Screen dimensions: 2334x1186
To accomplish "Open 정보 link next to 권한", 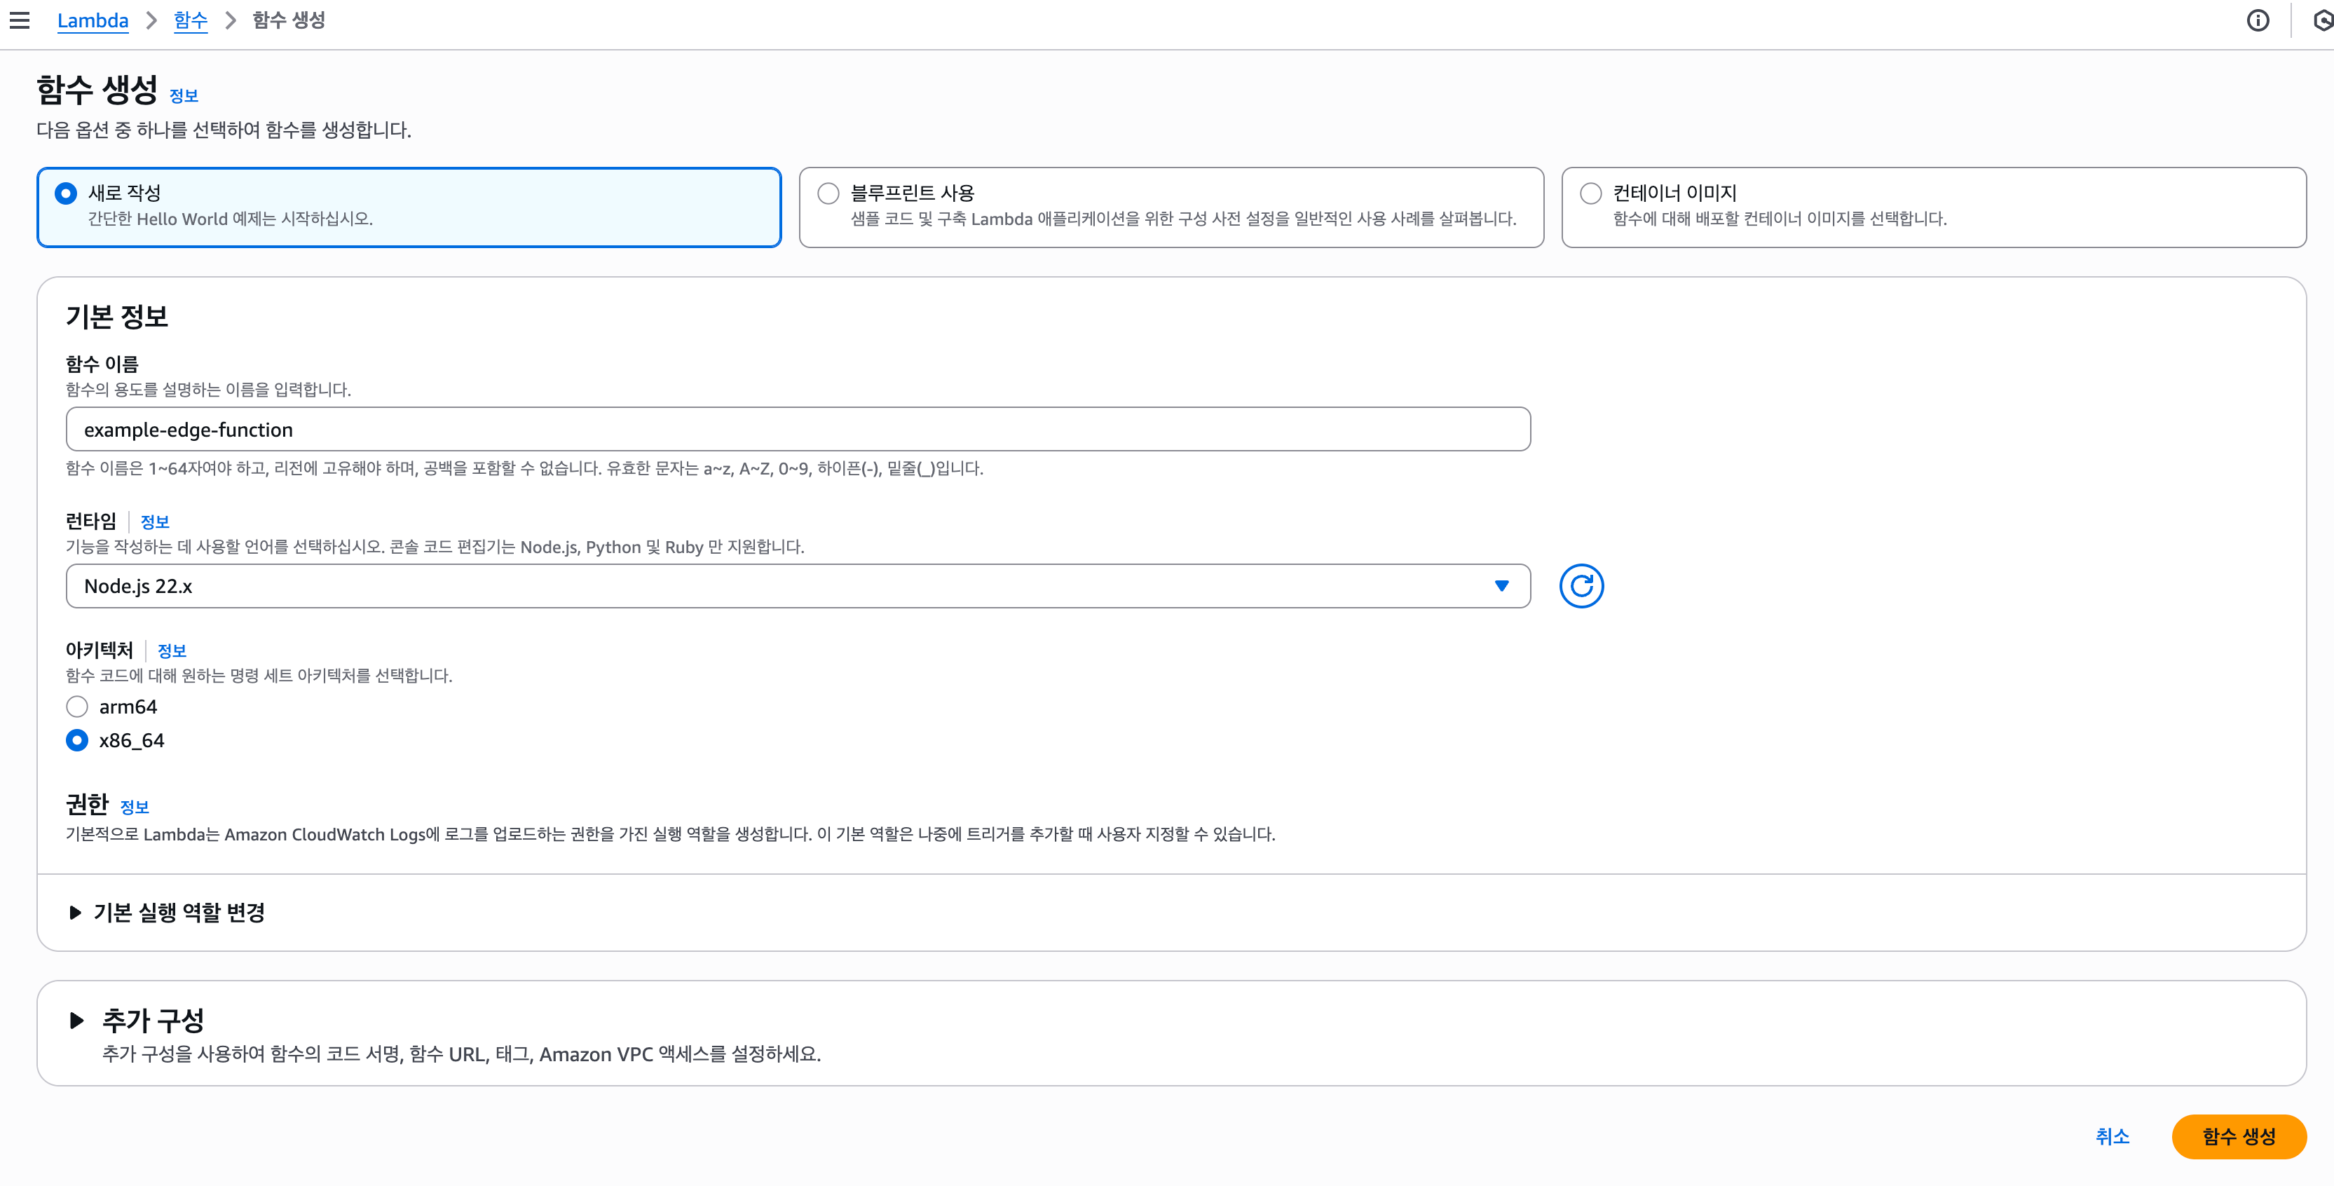I will (134, 806).
